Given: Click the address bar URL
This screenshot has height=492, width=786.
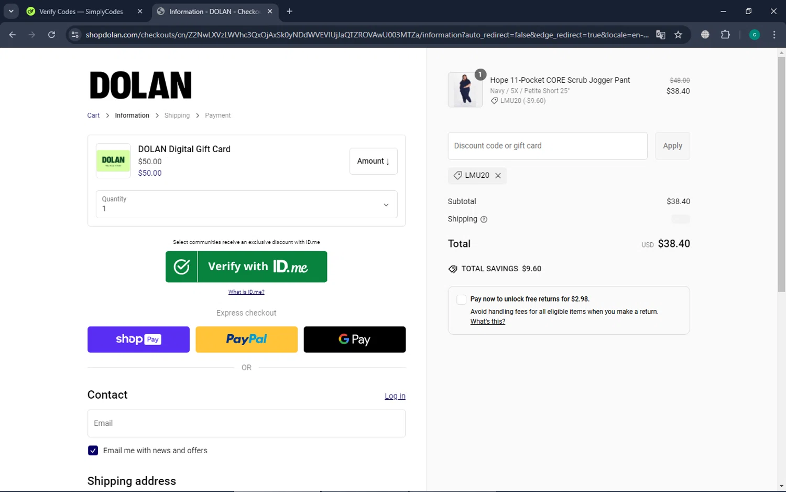Looking at the screenshot, I should pyautogui.click(x=367, y=35).
